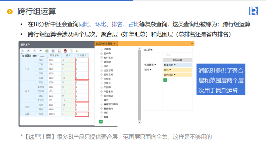266x149 pixels.
Task: Collapse panel via arrow beside 数据分析设置器
Action: tap(115, 43)
